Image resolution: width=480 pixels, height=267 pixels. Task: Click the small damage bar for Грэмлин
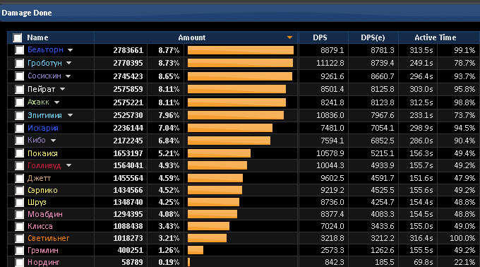(196, 250)
